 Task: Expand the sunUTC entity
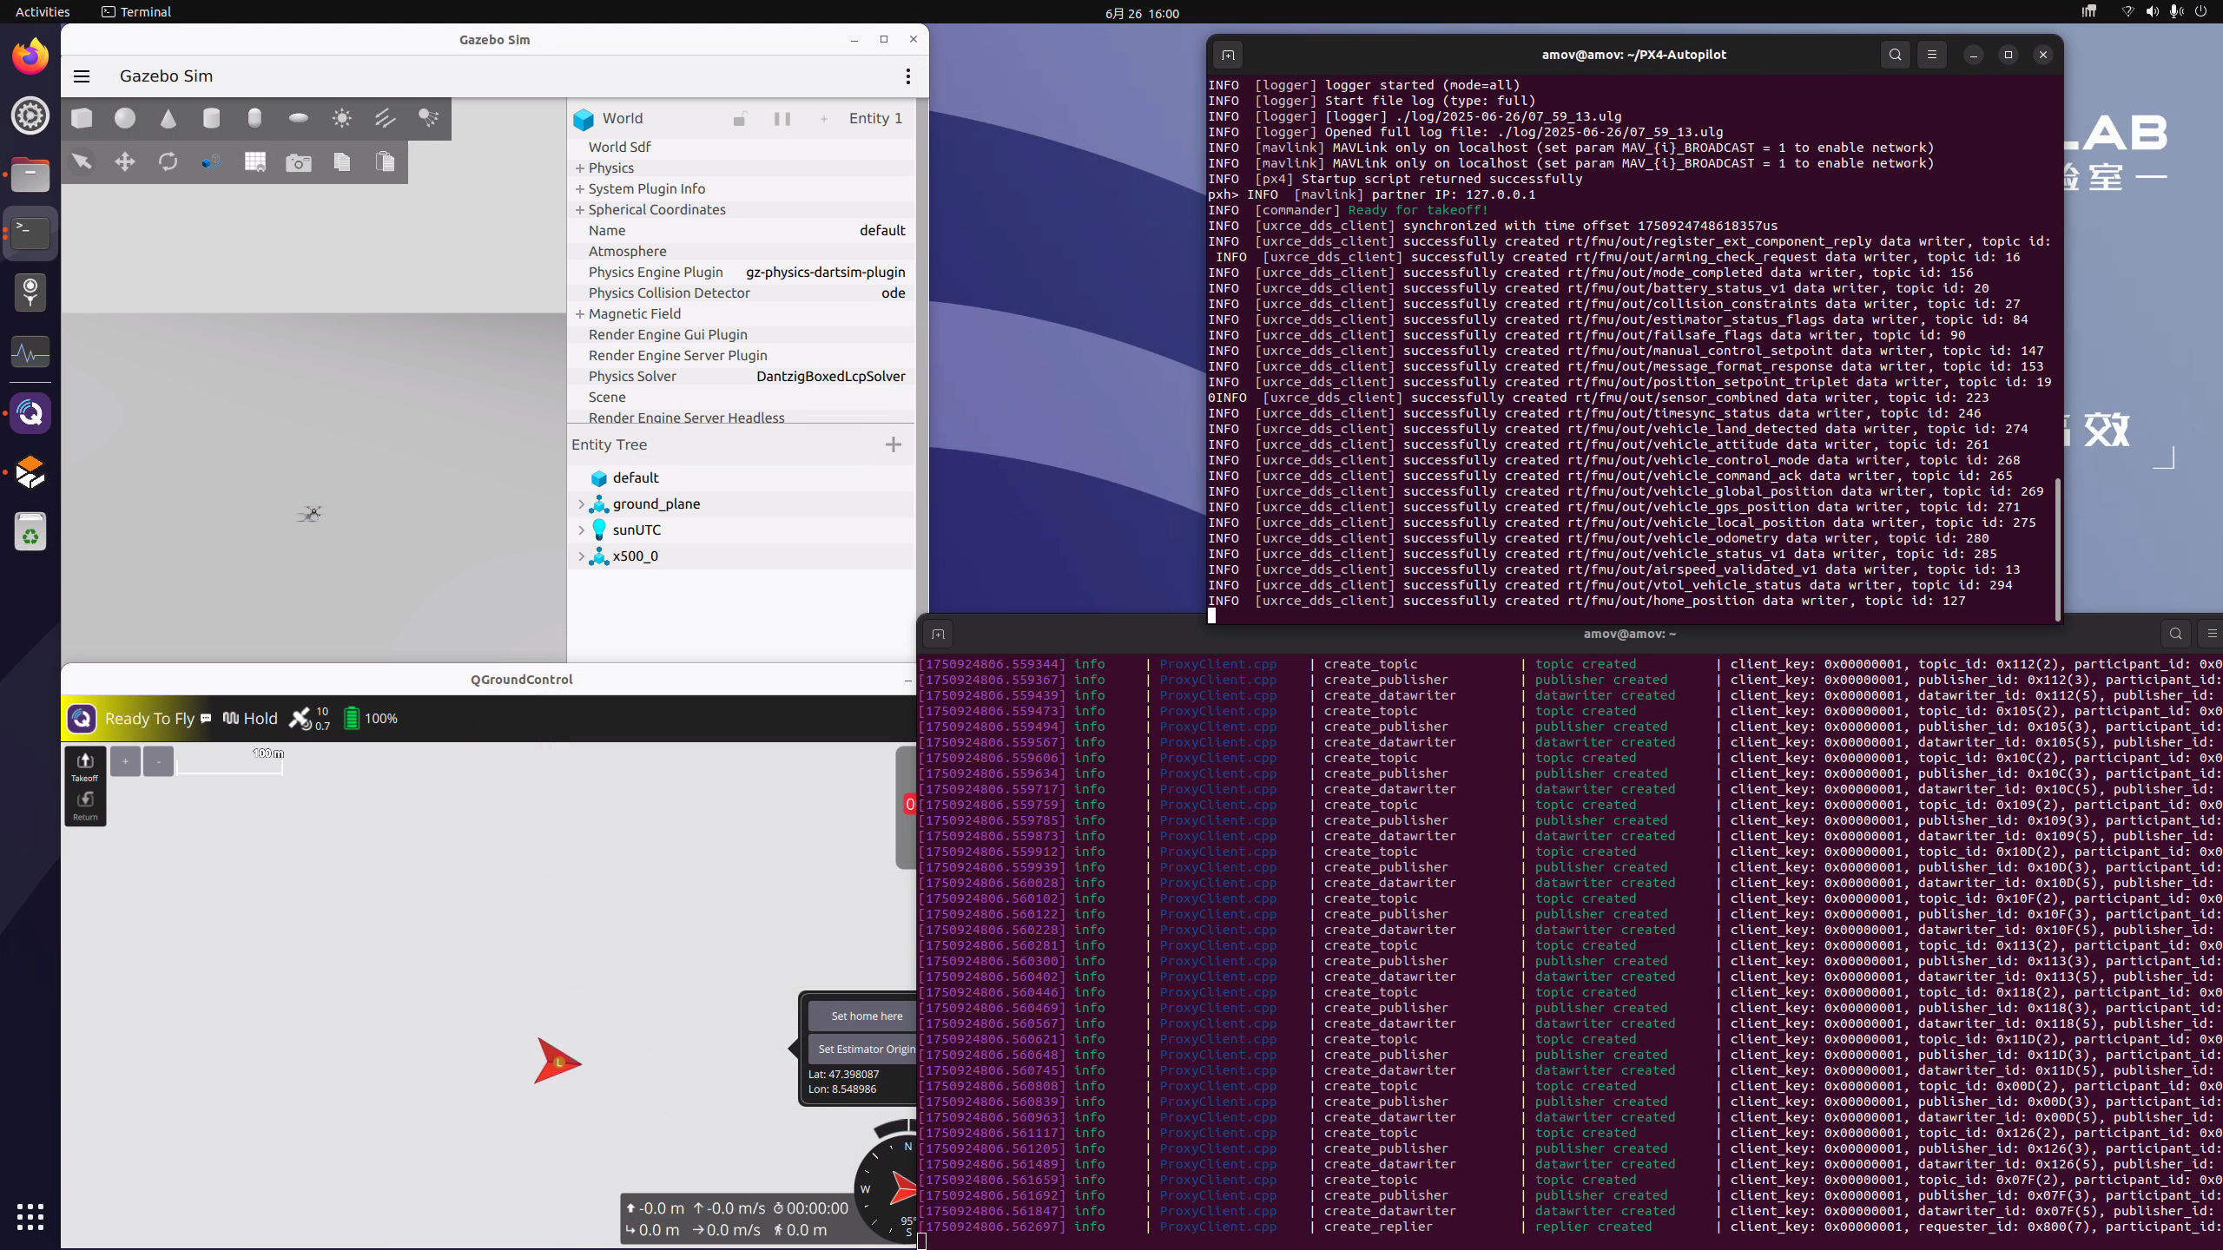581,530
